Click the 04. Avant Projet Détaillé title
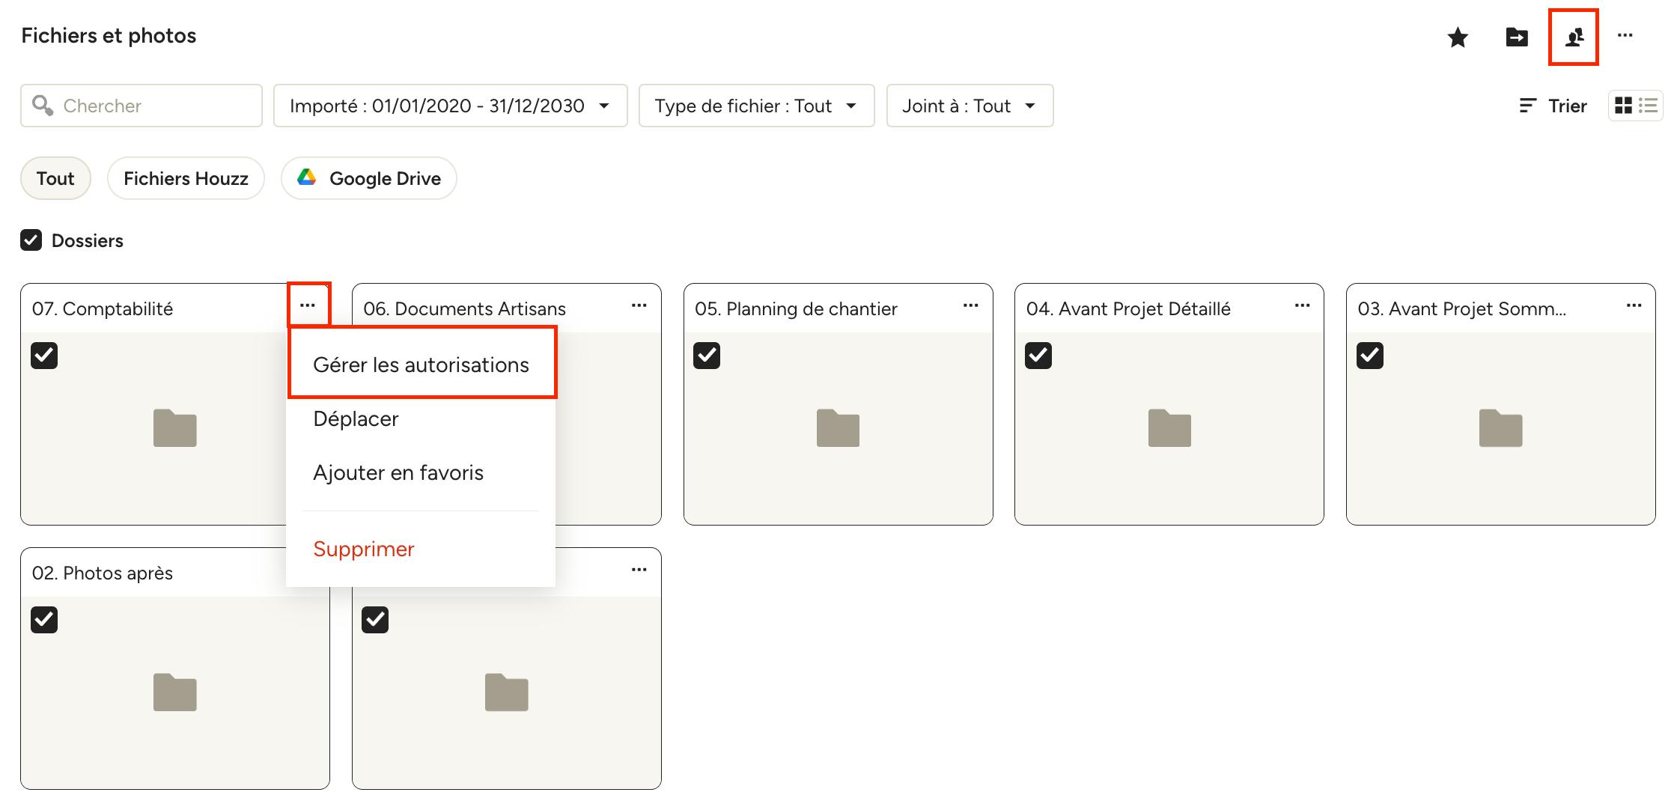Screen dimensions: 1677x810 (1128, 308)
